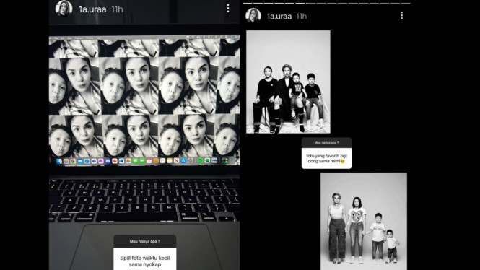Tap the right story's segmented progress bar

327,4
